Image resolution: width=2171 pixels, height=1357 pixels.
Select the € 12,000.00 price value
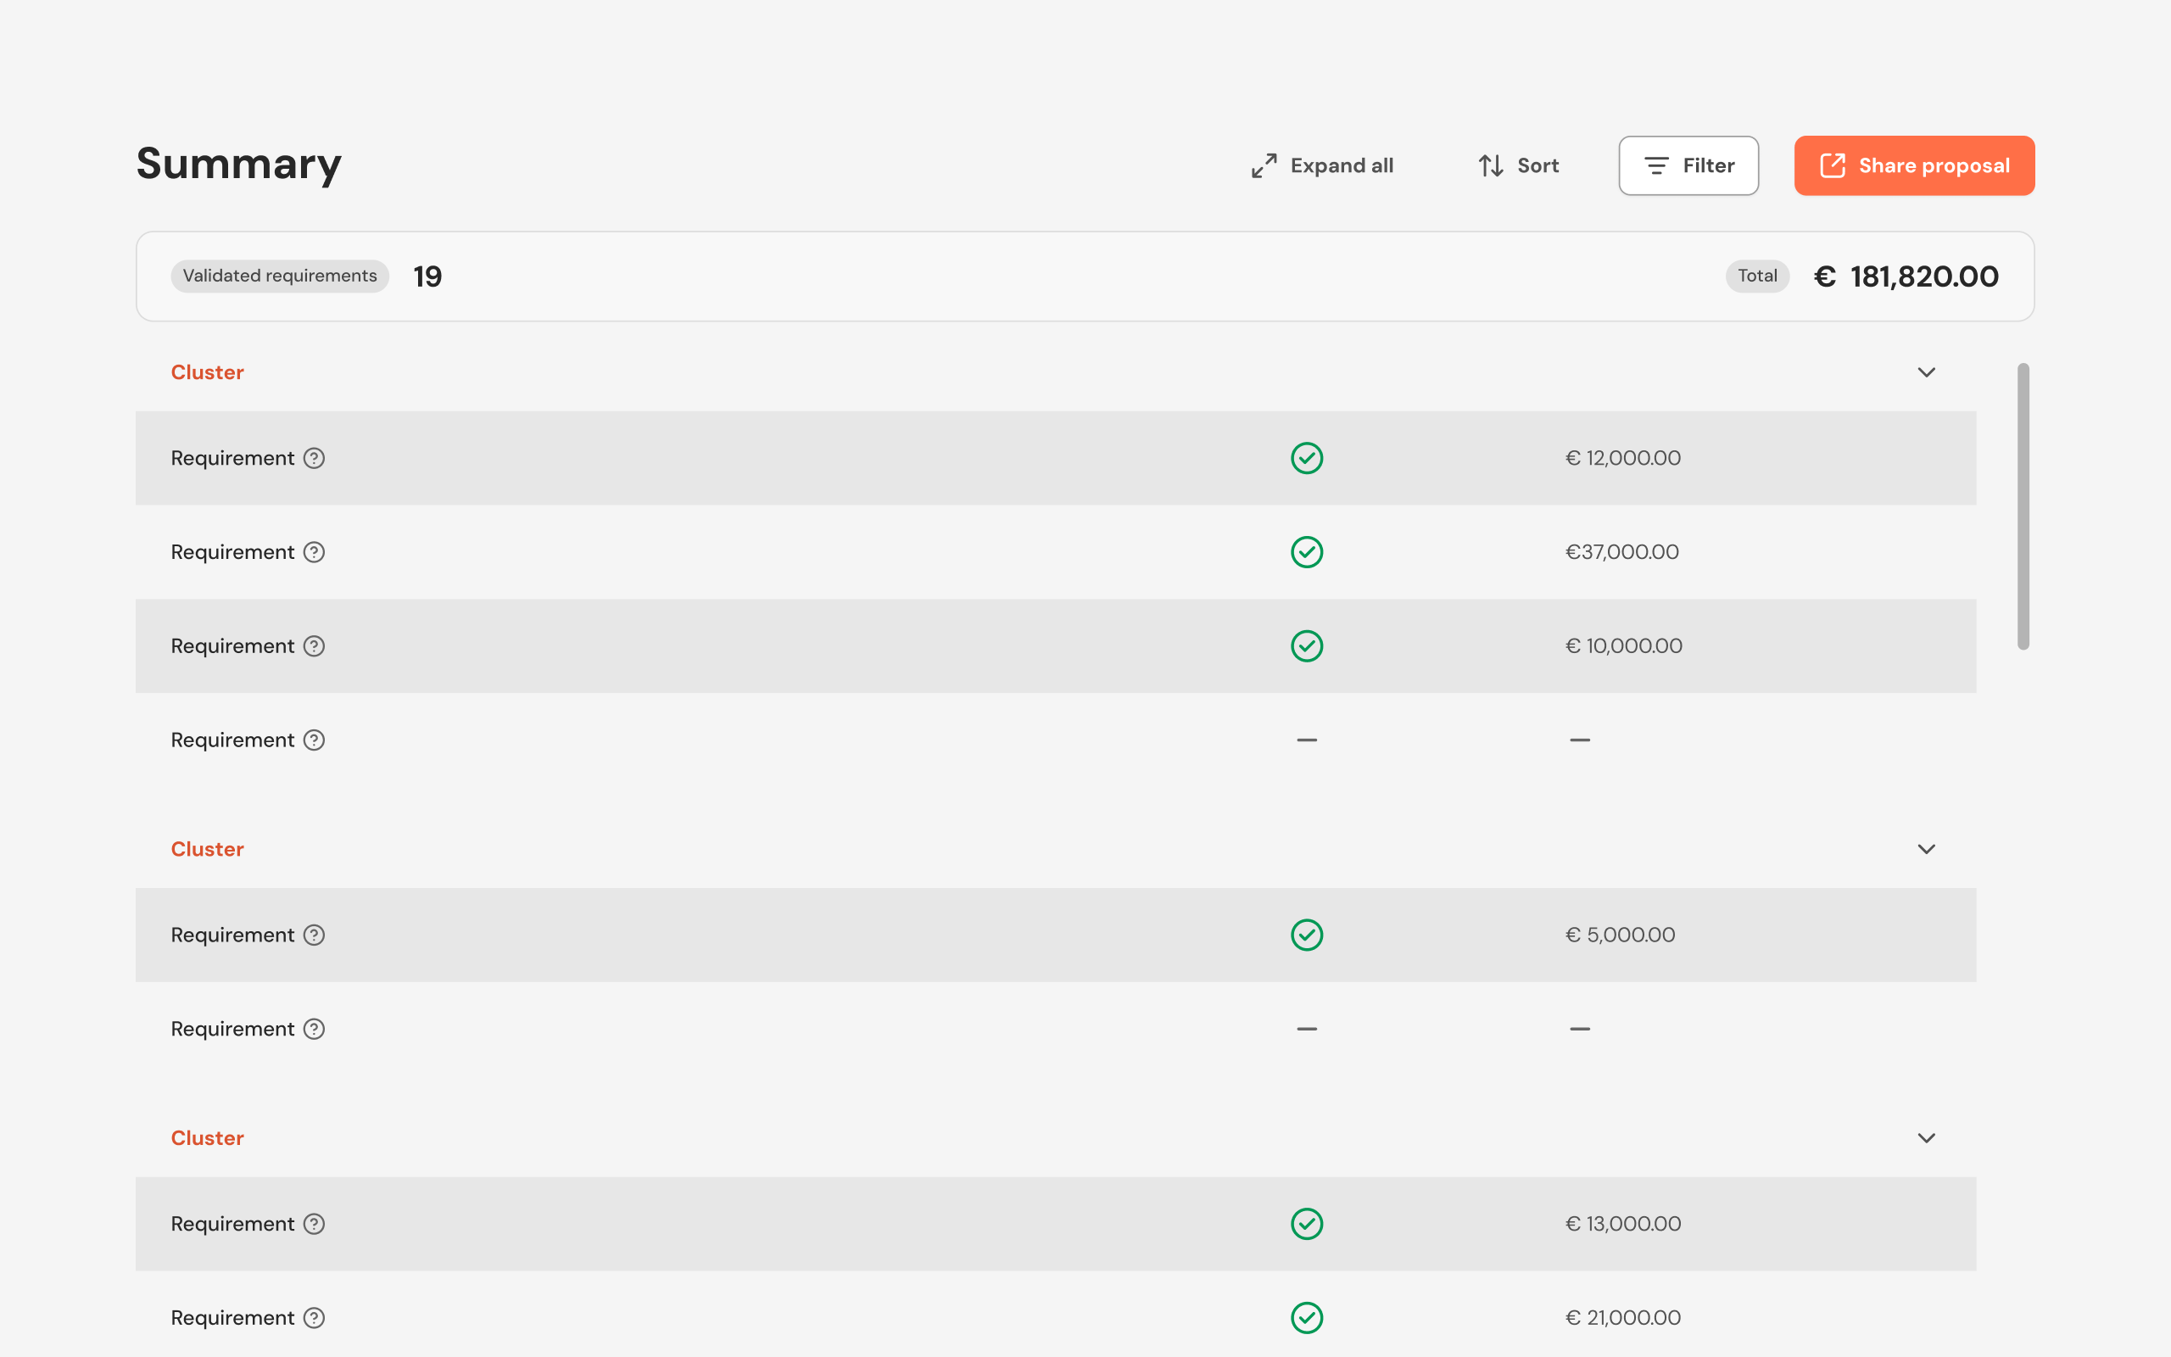[x=1623, y=458]
